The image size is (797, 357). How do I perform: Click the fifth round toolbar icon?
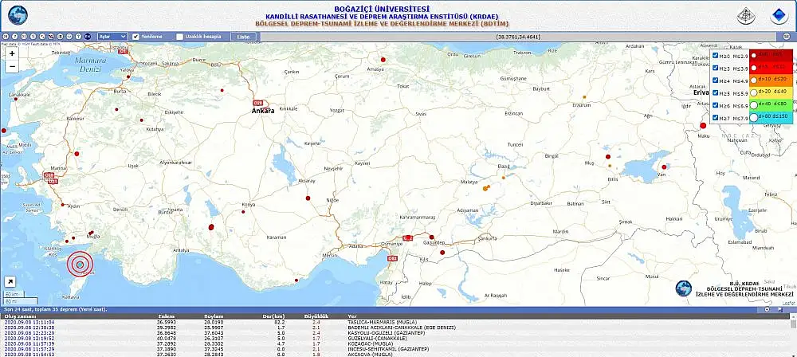[42, 37]
